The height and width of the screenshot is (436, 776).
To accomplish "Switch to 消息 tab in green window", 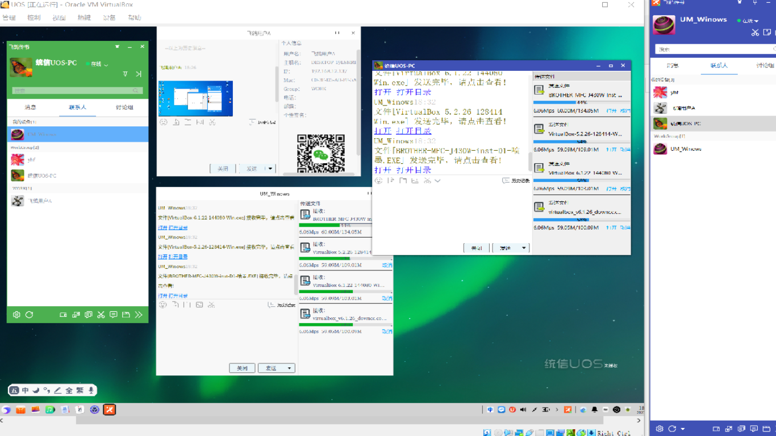I will point(31,107).
